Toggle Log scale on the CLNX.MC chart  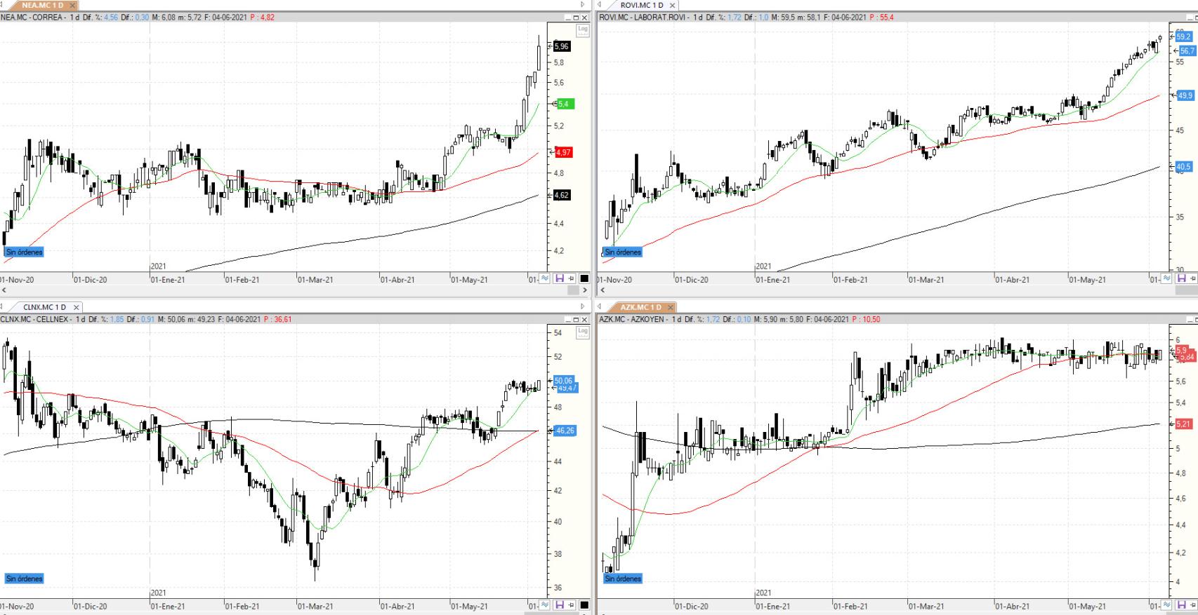coord(582,332)
